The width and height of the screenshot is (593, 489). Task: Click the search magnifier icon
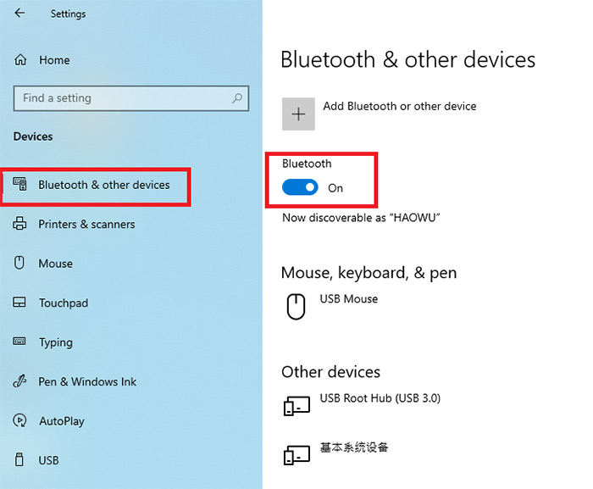(237, 98)
